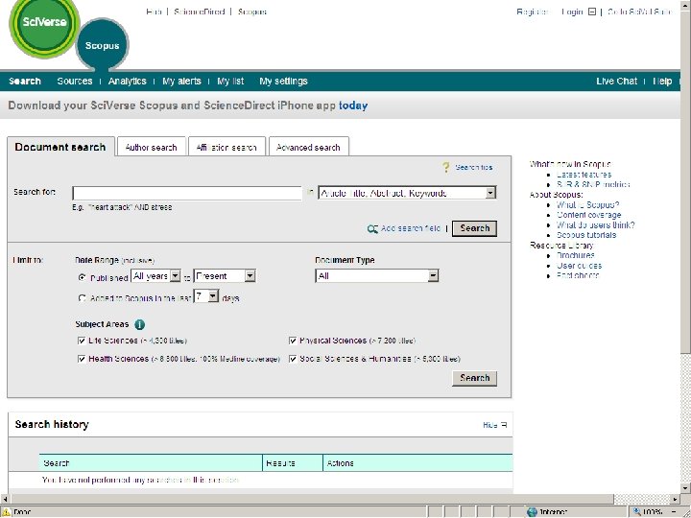Click the horizontal scrollbar left arrow
The image size is (691, 518).
tap(5, 499)
